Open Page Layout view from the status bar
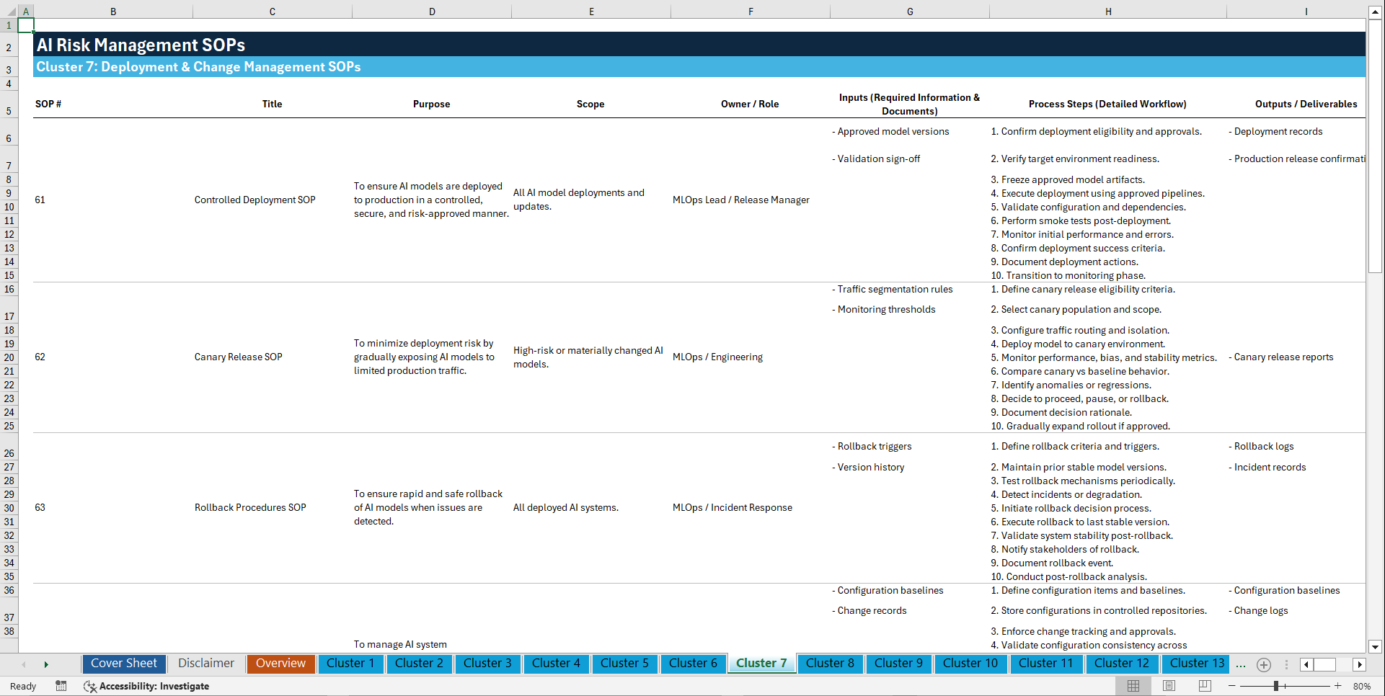 click(x=1168, y=686)
